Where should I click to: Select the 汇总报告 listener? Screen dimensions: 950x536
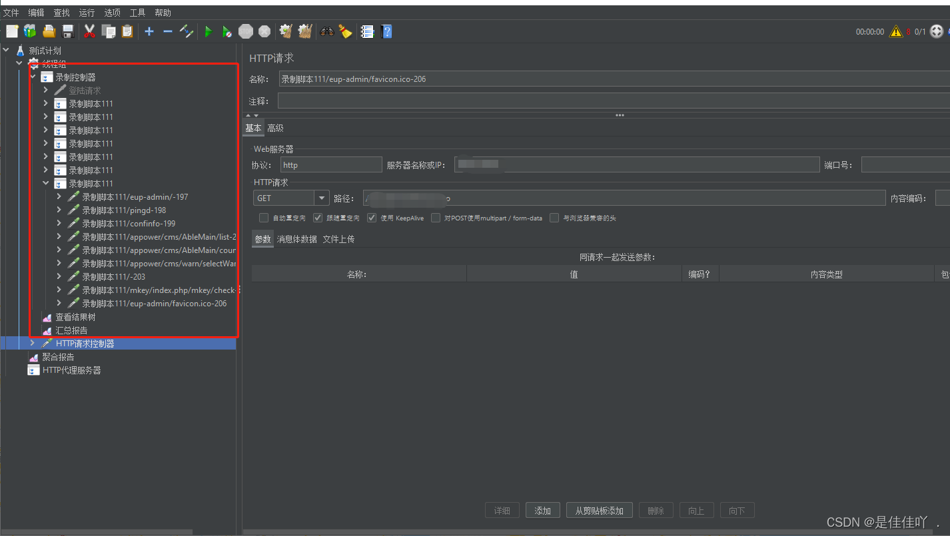[x=71, y=330]
